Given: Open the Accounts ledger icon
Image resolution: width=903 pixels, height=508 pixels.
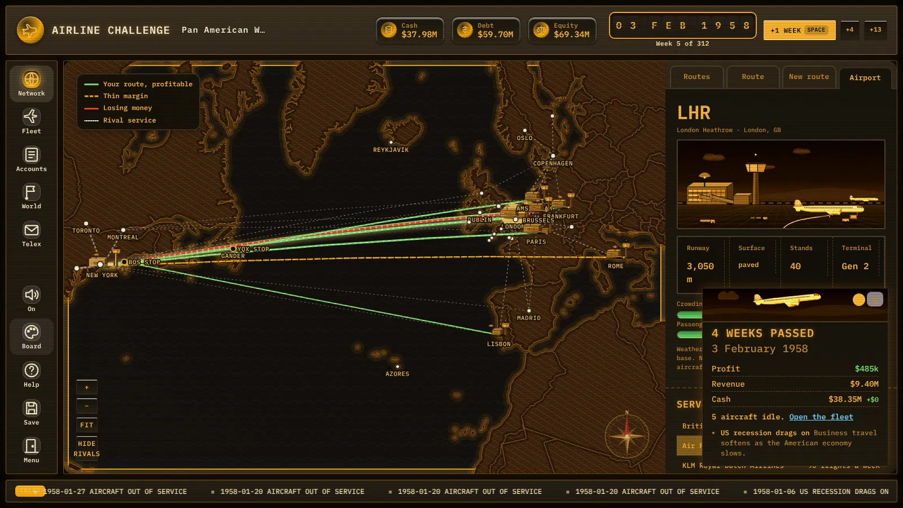Looking at the screenshot, I should pos(32,159).
